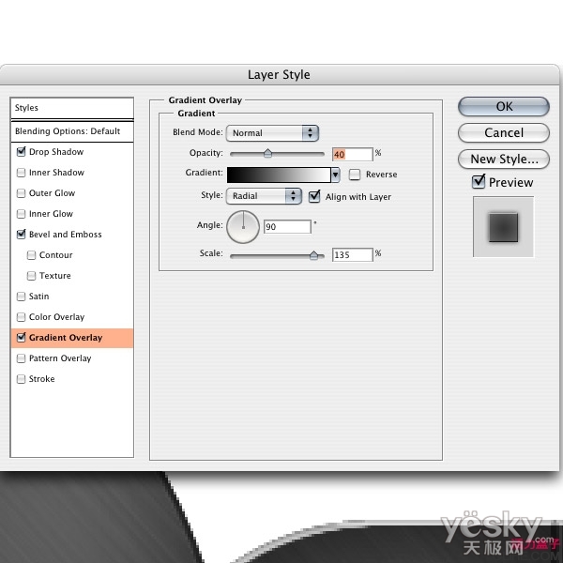This screenshot has width=563, height=563.
Task: Enable the Contour checkbox
Action: [32, 255]
